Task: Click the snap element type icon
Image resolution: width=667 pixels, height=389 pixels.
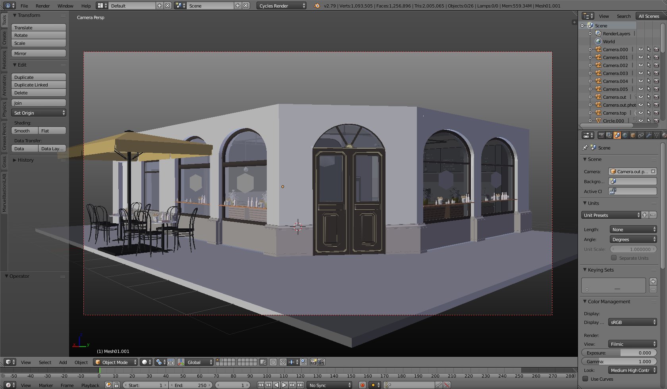Action: 293,362
